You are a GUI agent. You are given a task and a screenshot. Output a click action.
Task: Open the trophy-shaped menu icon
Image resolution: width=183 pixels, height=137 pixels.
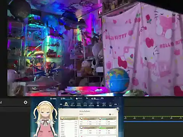click(x=98, y=104)
